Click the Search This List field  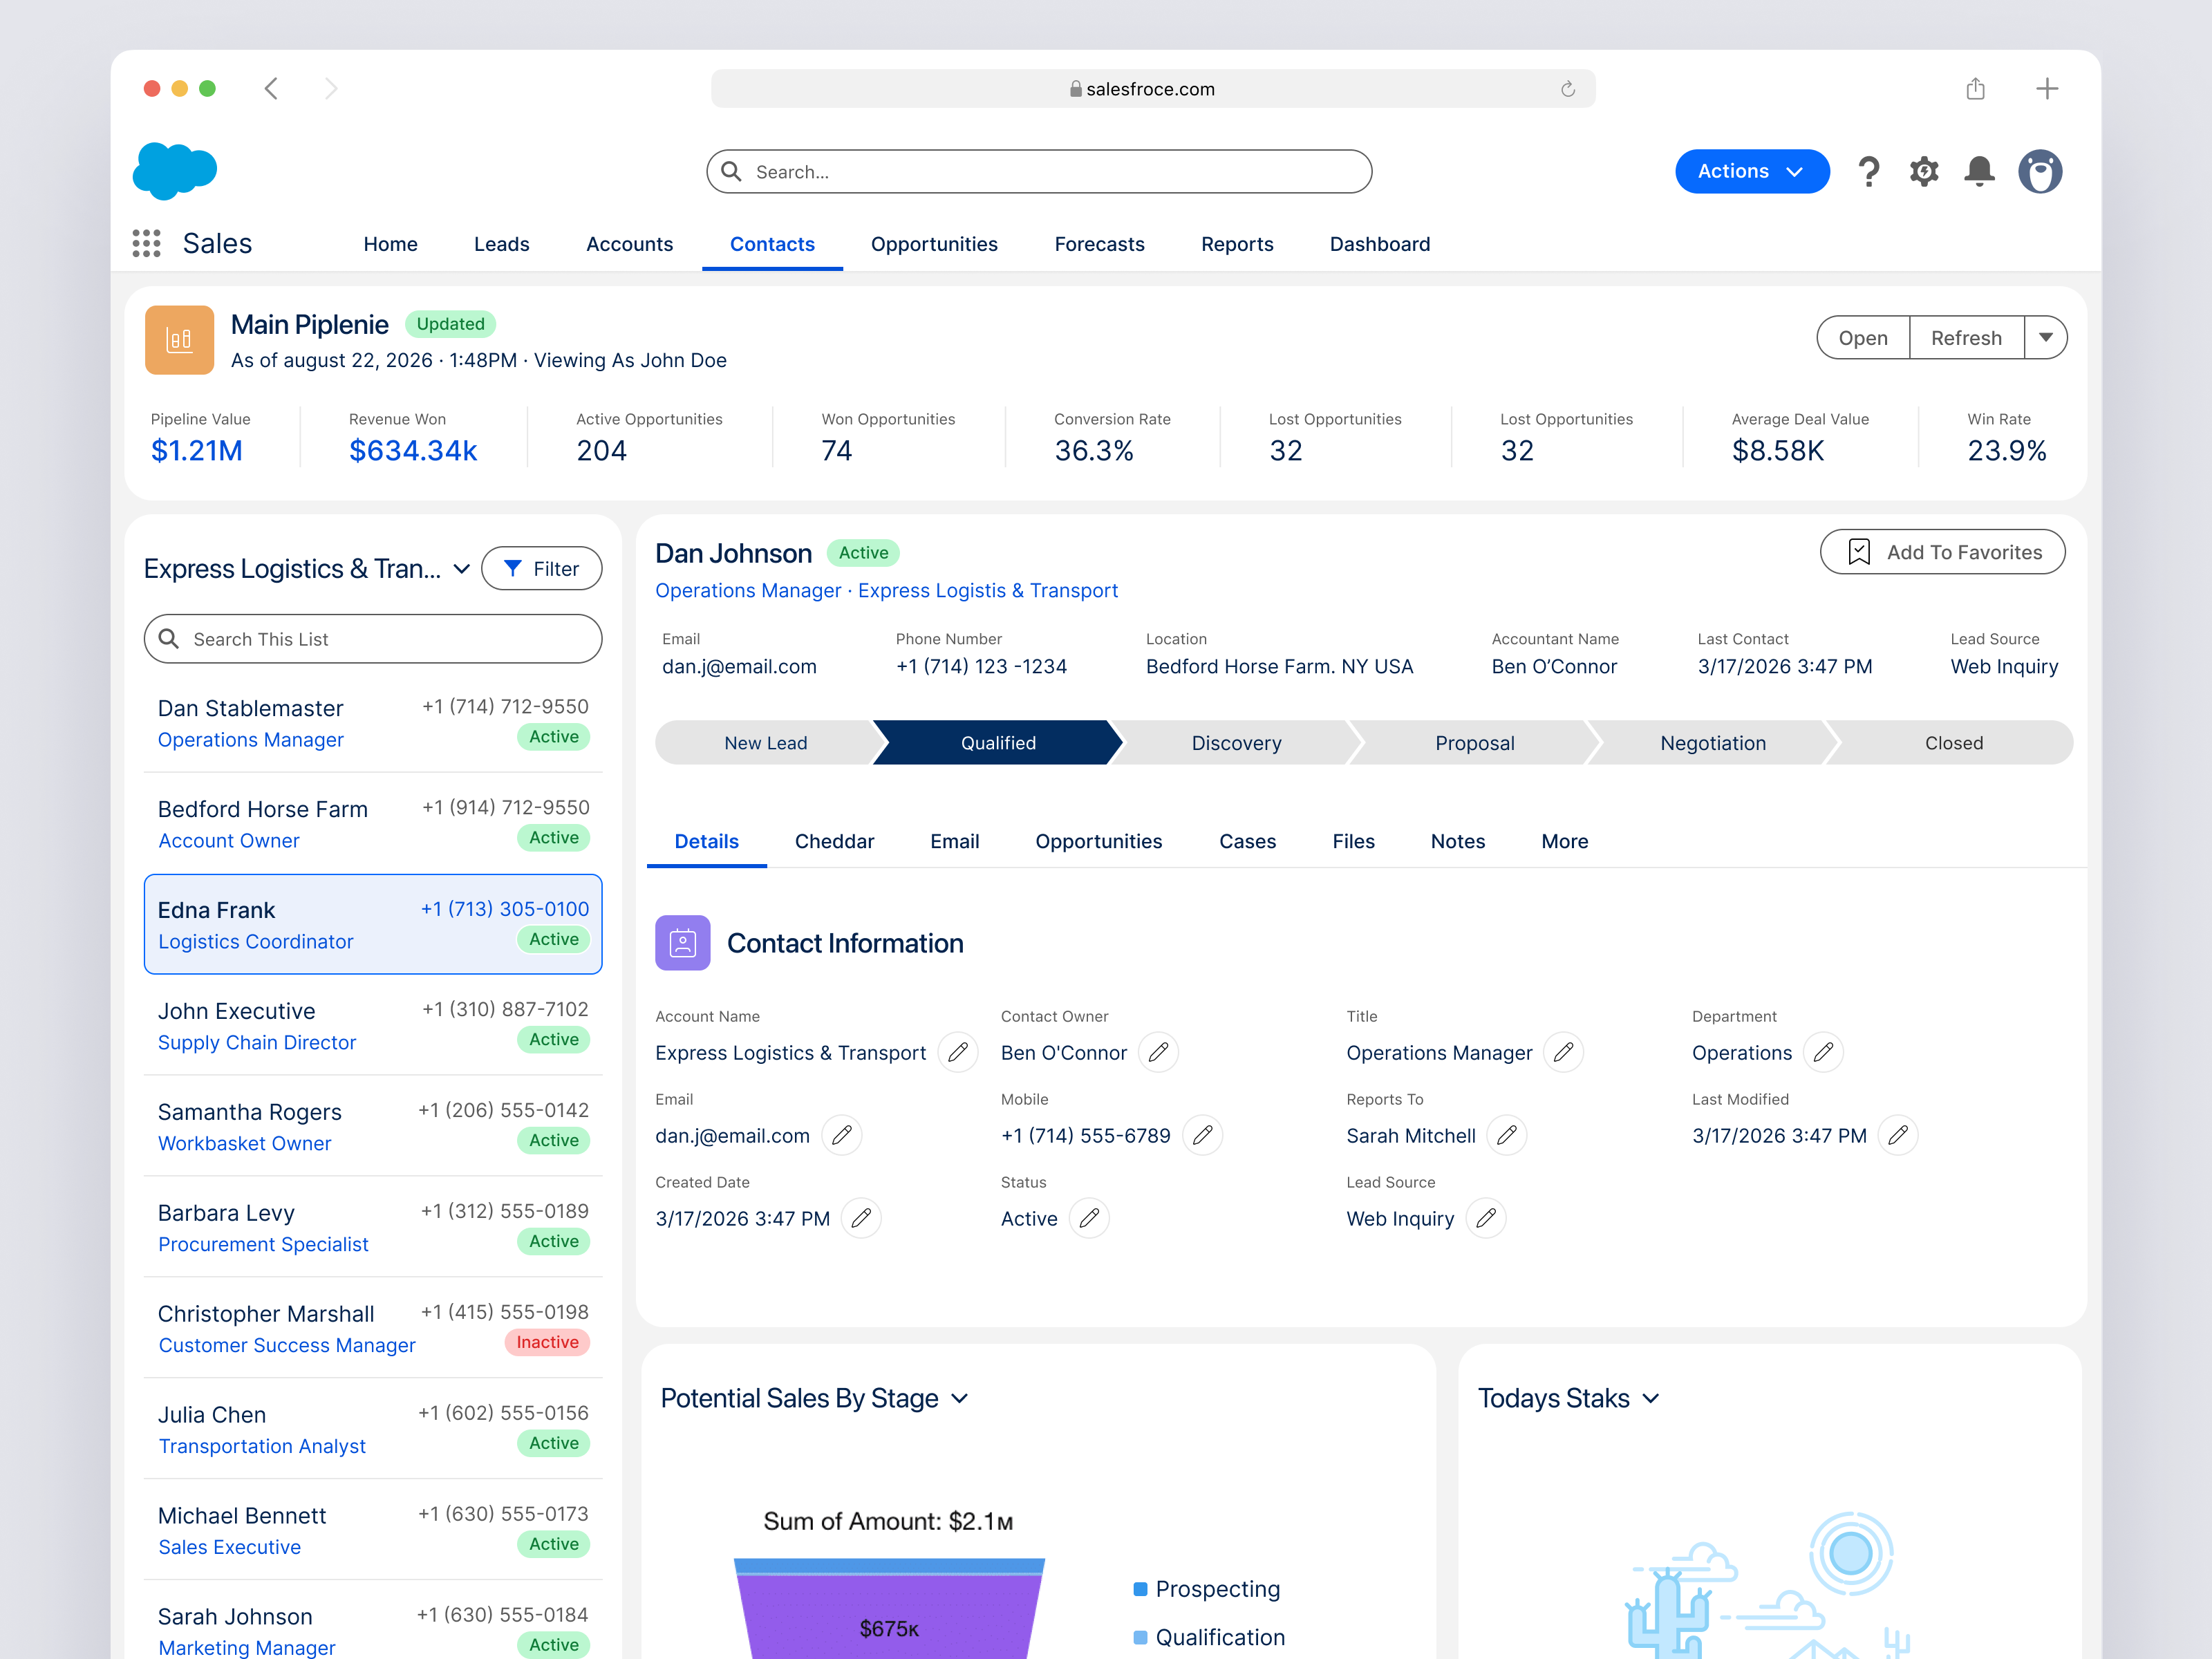(x=373, y=639)
